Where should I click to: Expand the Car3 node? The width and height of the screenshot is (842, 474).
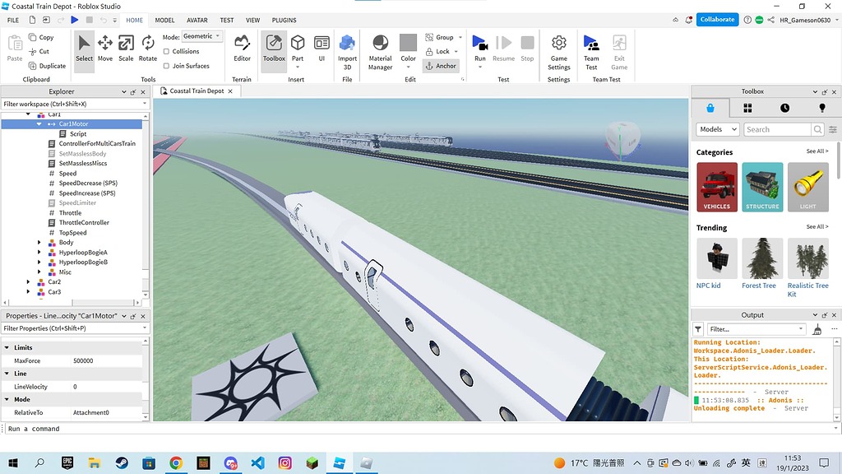pos(28,292)
